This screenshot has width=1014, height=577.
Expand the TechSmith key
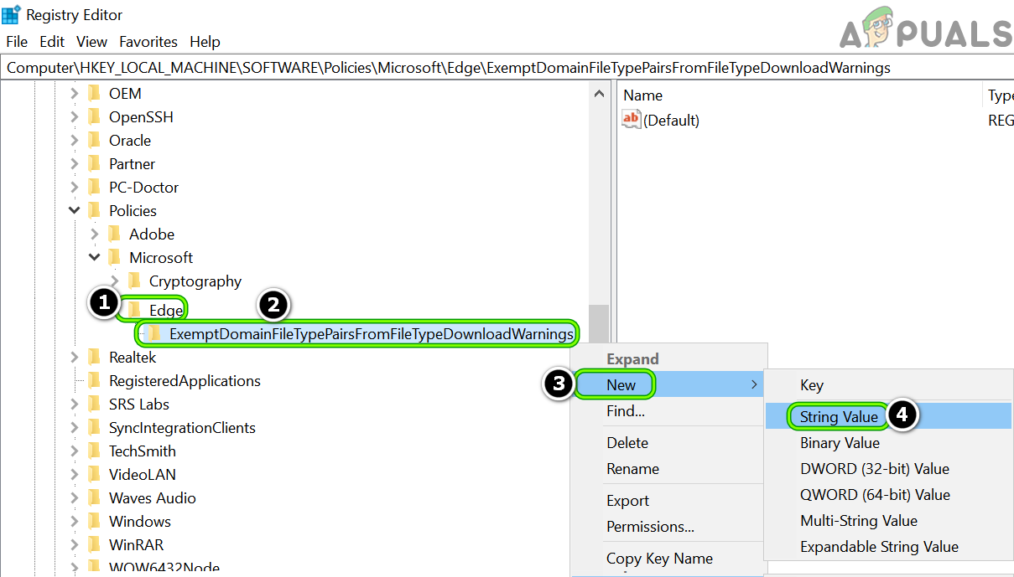75,451
